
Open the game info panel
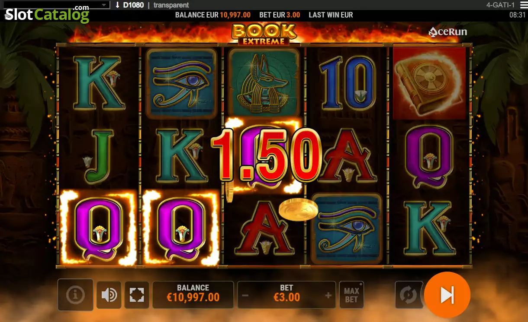(x=75, y=295)
